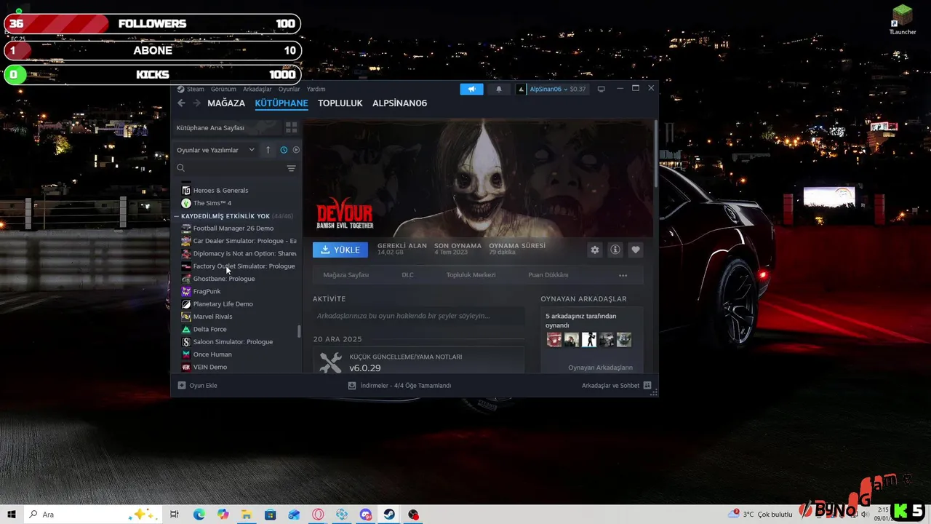
Task: Switch to the TOPLULUK tab
Action: [x=340, y=103]
